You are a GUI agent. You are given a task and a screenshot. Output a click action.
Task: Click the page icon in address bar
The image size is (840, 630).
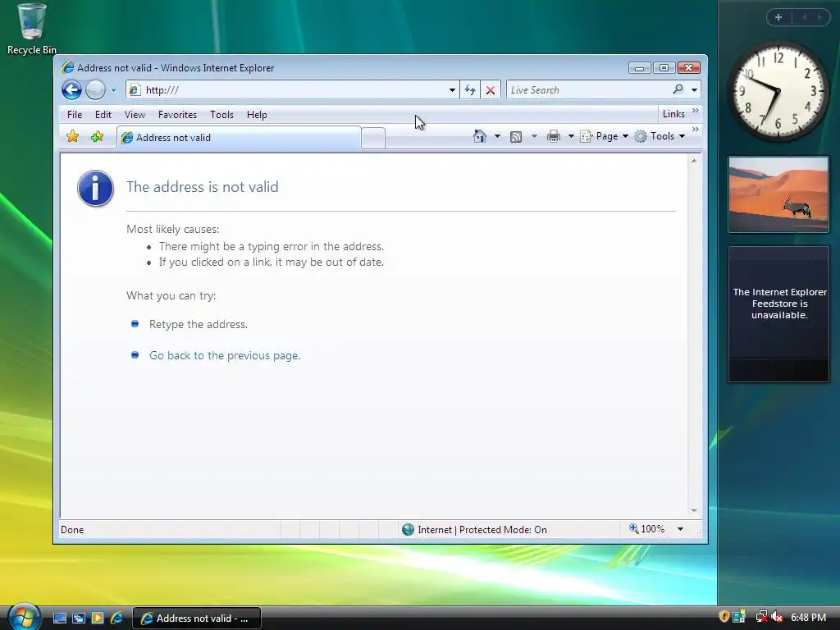[x=135, y=90]
